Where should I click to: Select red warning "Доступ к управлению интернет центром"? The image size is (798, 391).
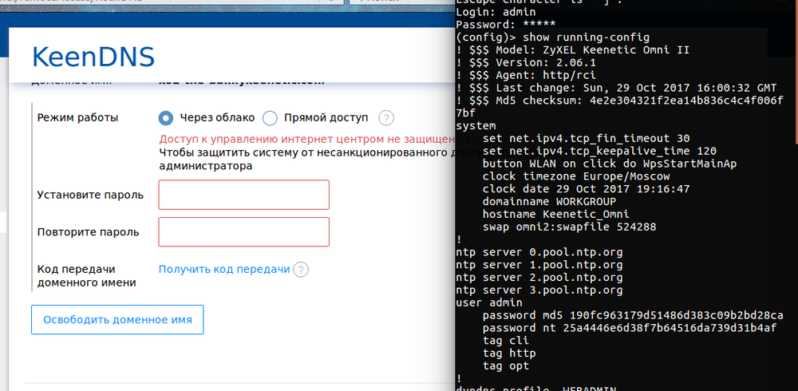(306, 139)
